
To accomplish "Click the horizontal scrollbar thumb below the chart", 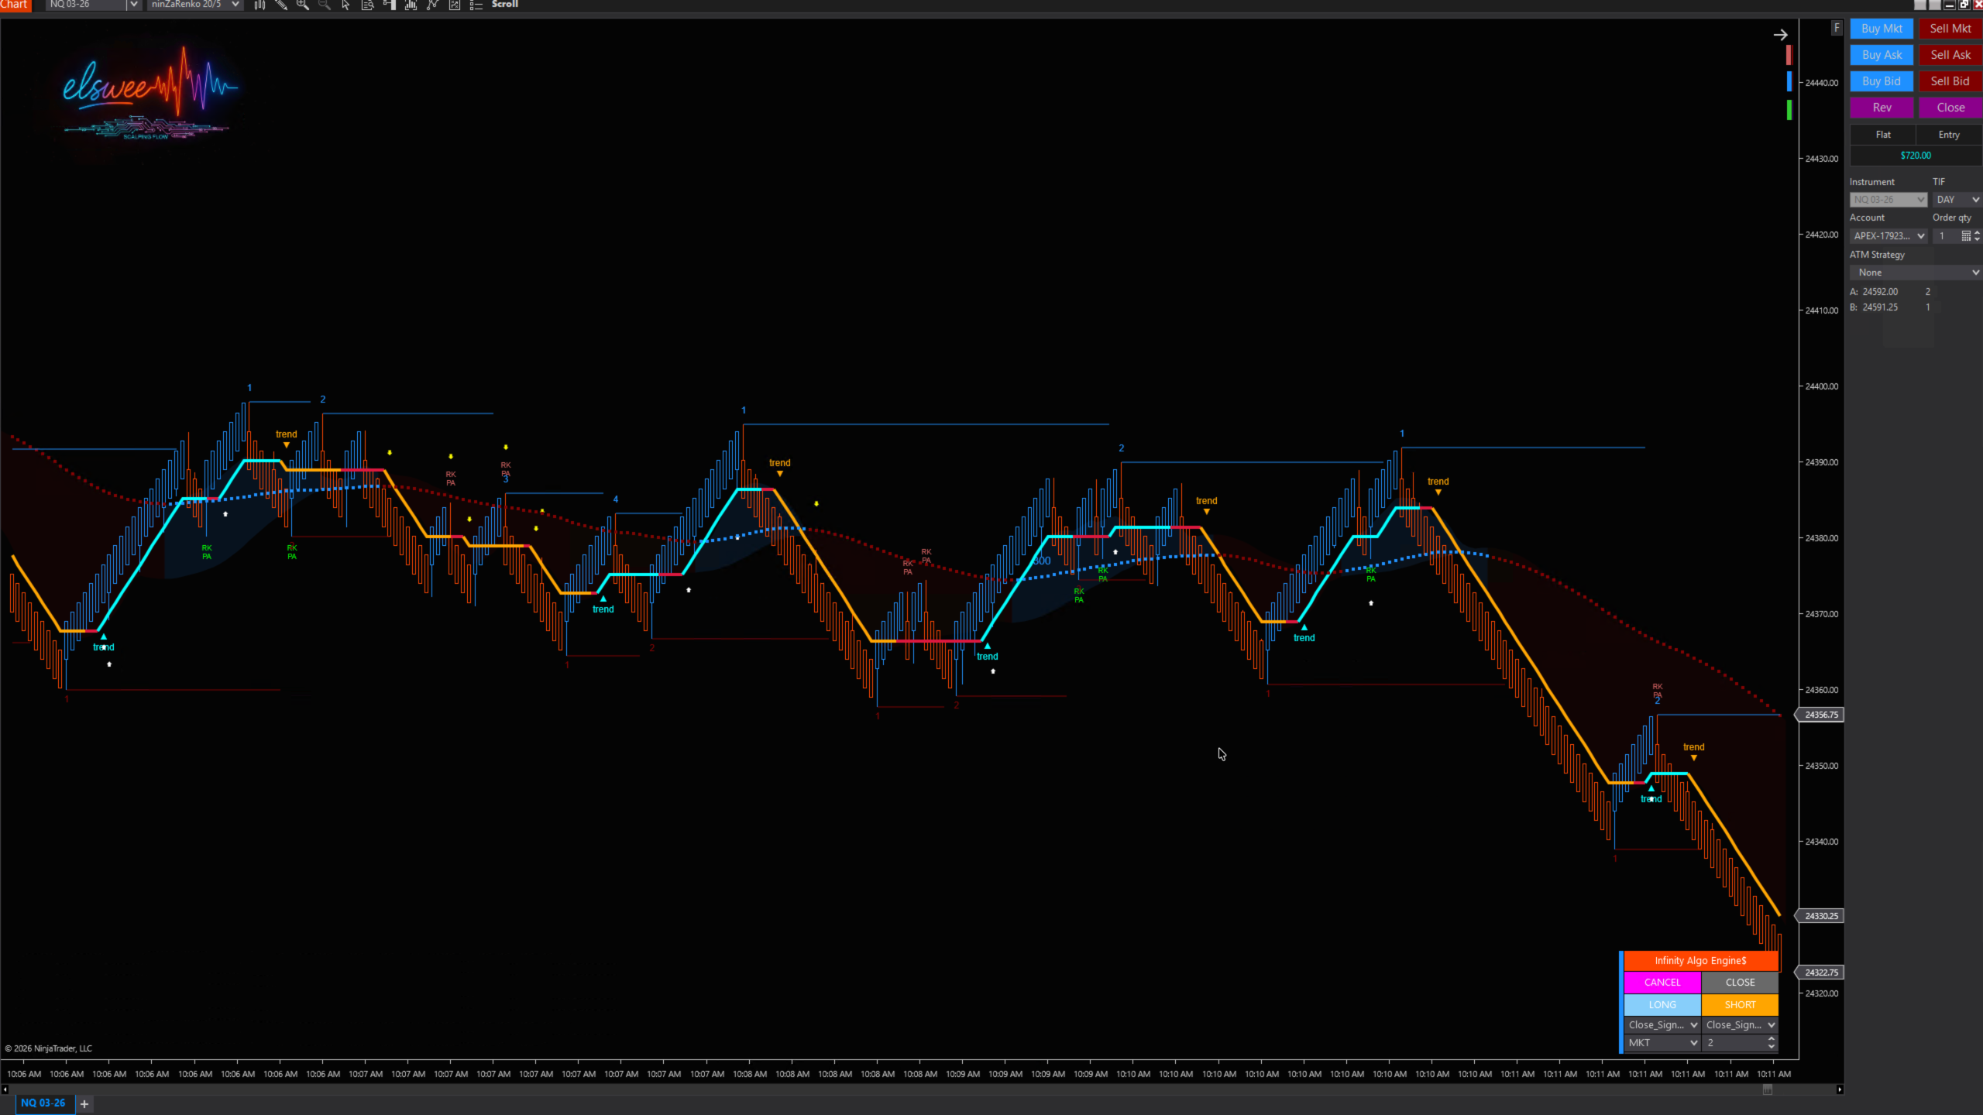I will click(x=1768, y=1089).
